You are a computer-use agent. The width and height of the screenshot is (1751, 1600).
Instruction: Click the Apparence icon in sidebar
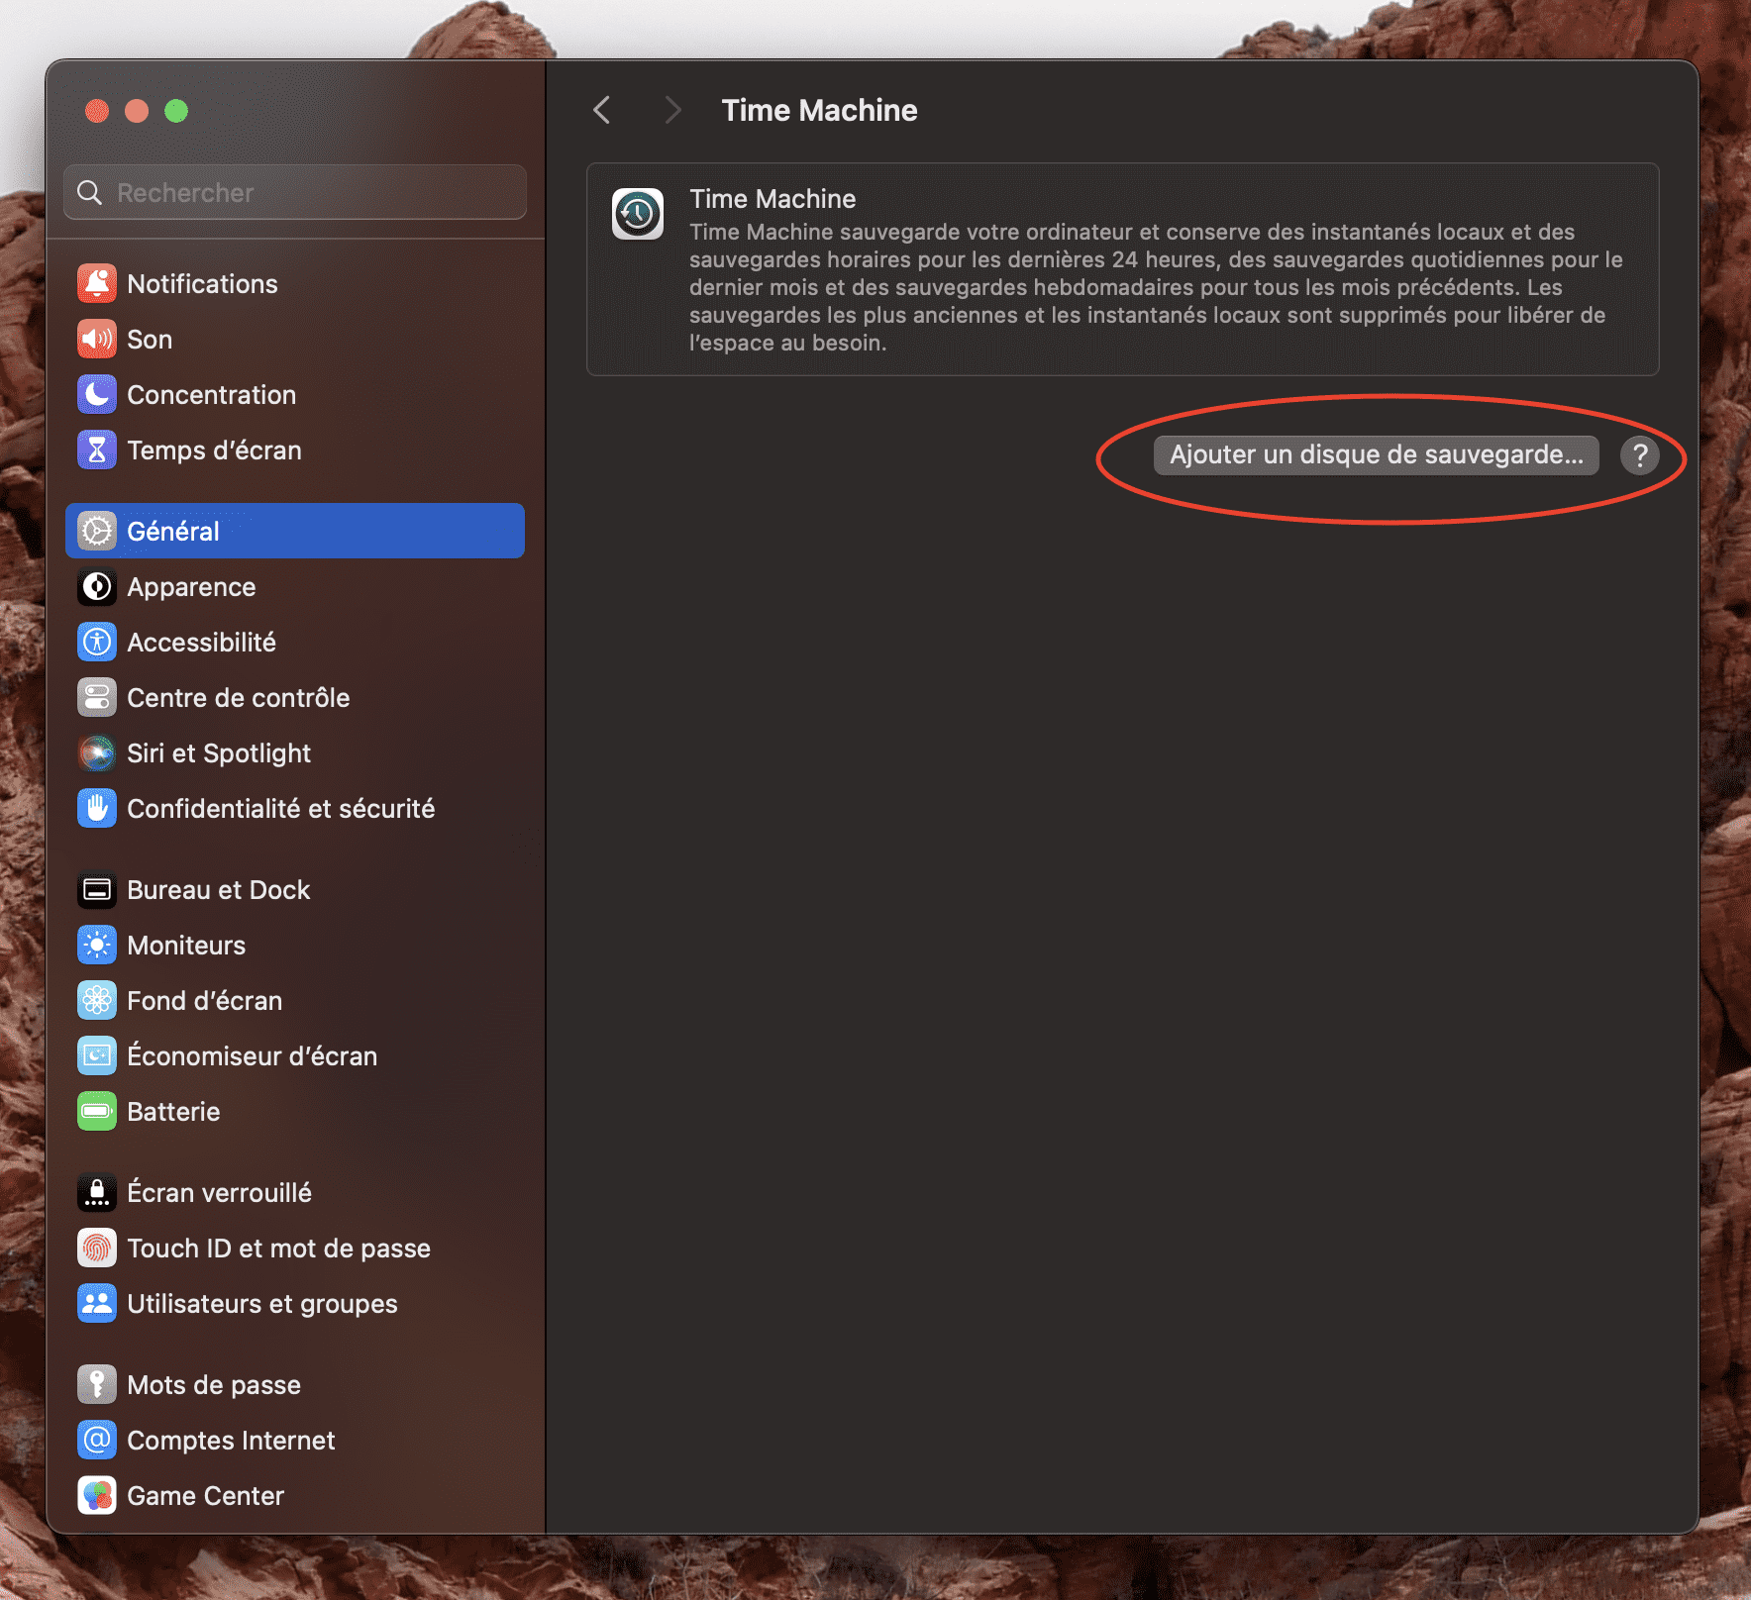point(97,587)
